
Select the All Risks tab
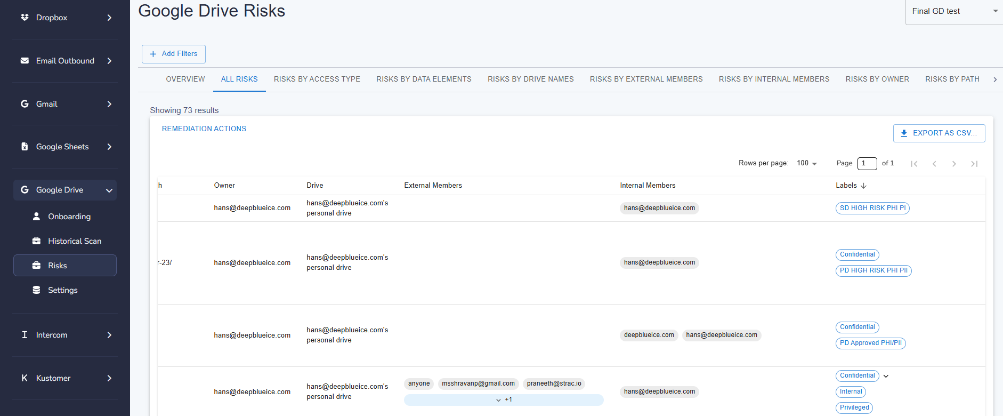(239, 79)
